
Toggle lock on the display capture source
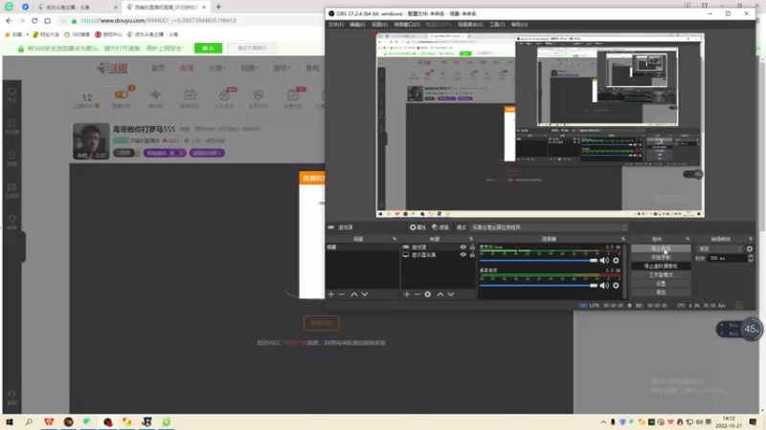[x=472, y=255]
